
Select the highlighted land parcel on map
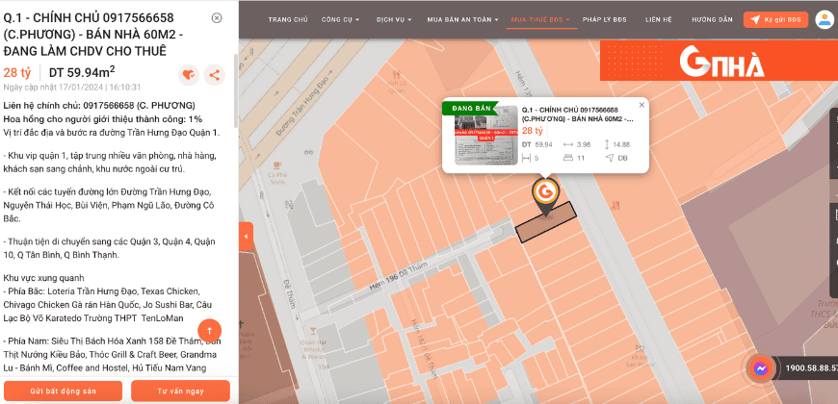point(546,222)
